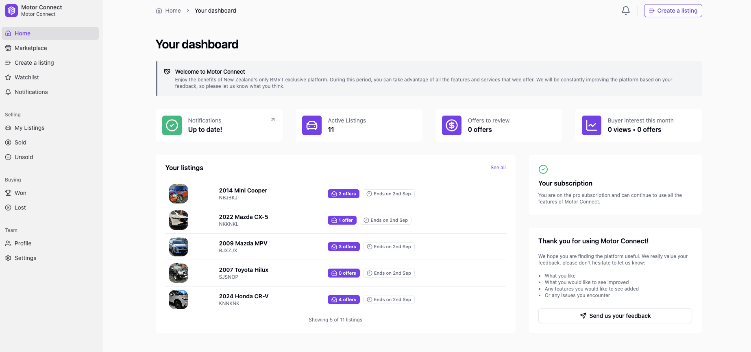
Task: Click the Motor Connect logo icon
Action: pos(11,11)
